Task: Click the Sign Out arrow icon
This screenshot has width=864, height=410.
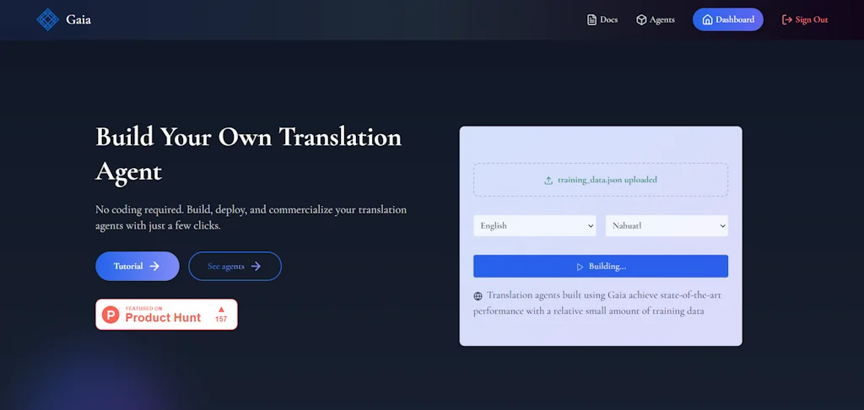Action: (x=787, y=19)
